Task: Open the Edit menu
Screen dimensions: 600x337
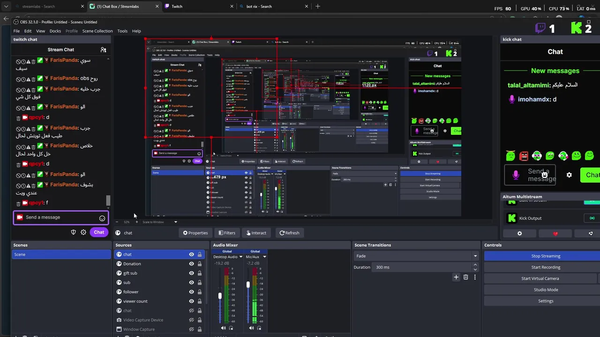Action: coord(28,31)
